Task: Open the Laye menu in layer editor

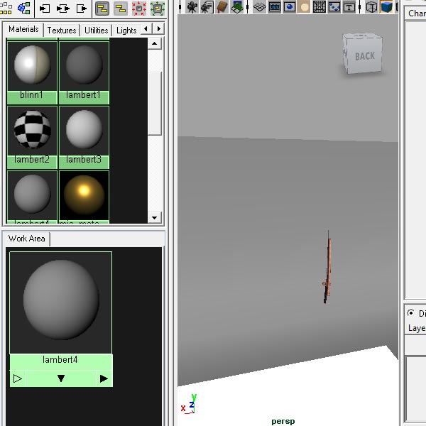Action: [417, 328]
